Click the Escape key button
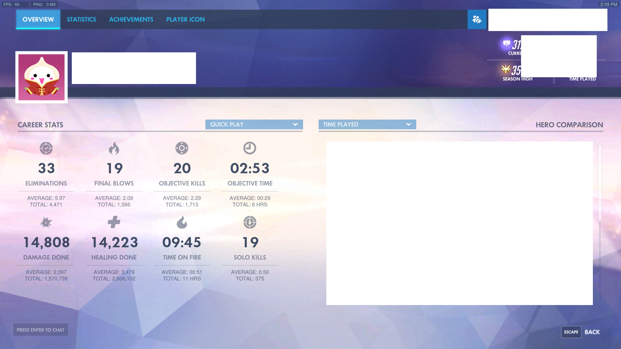This screenshot has height=349, width=621. click(571, 332)
